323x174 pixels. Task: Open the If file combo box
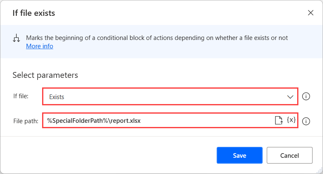tap(170, 97)
